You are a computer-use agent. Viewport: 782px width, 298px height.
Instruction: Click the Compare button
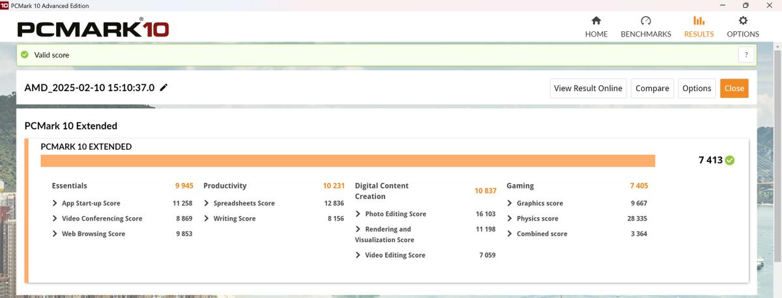(652, 88)
